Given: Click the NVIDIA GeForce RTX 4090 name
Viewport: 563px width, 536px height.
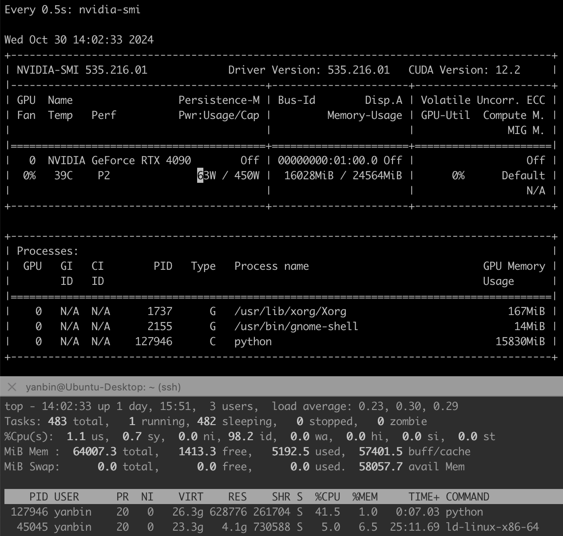Looking at the screenshot, I should 119,161.
